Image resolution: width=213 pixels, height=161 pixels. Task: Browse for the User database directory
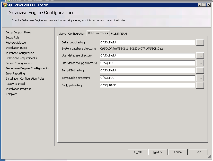click(x=200, y=55)
